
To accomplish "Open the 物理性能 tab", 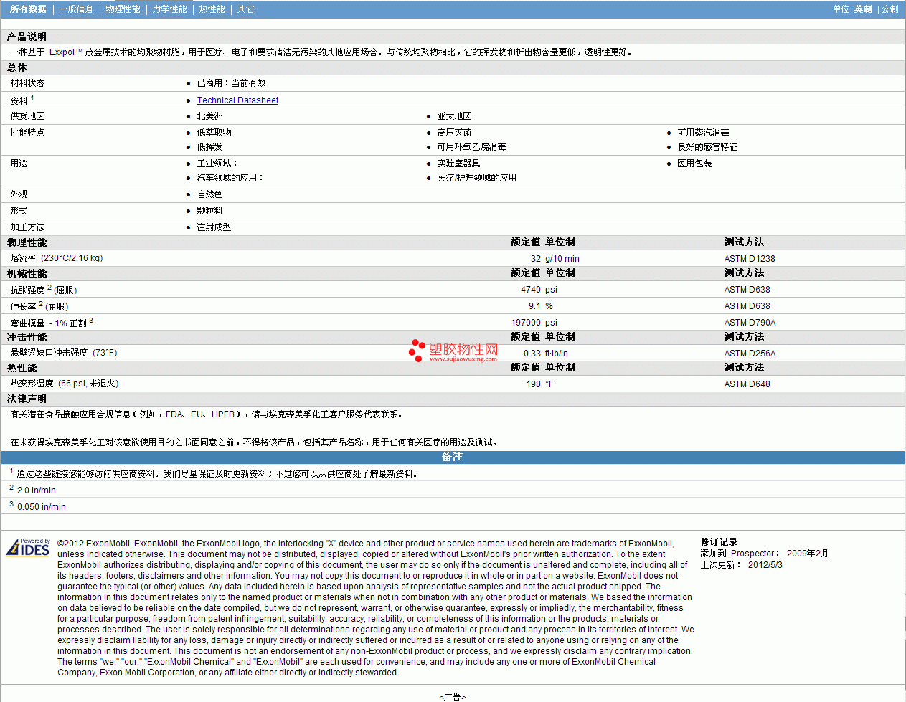I will pyautogui.click(x=123, y=9).
